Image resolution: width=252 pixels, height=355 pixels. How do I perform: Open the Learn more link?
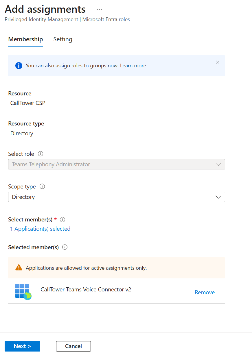point(133,66)
